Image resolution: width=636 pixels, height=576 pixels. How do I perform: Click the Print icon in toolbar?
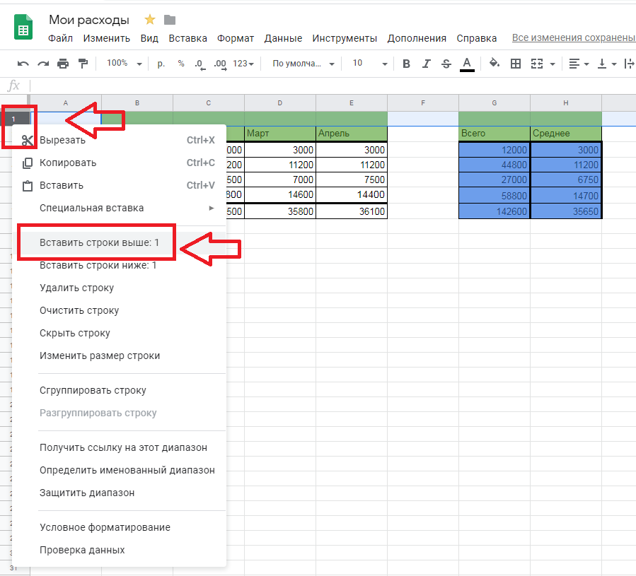(63, 64)
